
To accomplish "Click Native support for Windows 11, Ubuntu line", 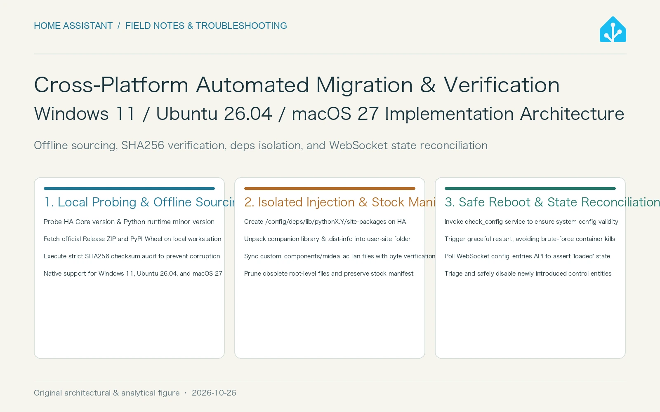I will tap(133, 274).
